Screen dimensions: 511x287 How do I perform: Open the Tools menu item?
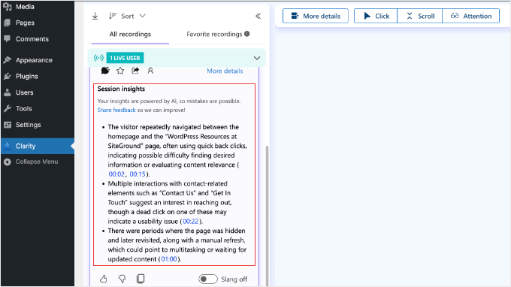point(38,109)
